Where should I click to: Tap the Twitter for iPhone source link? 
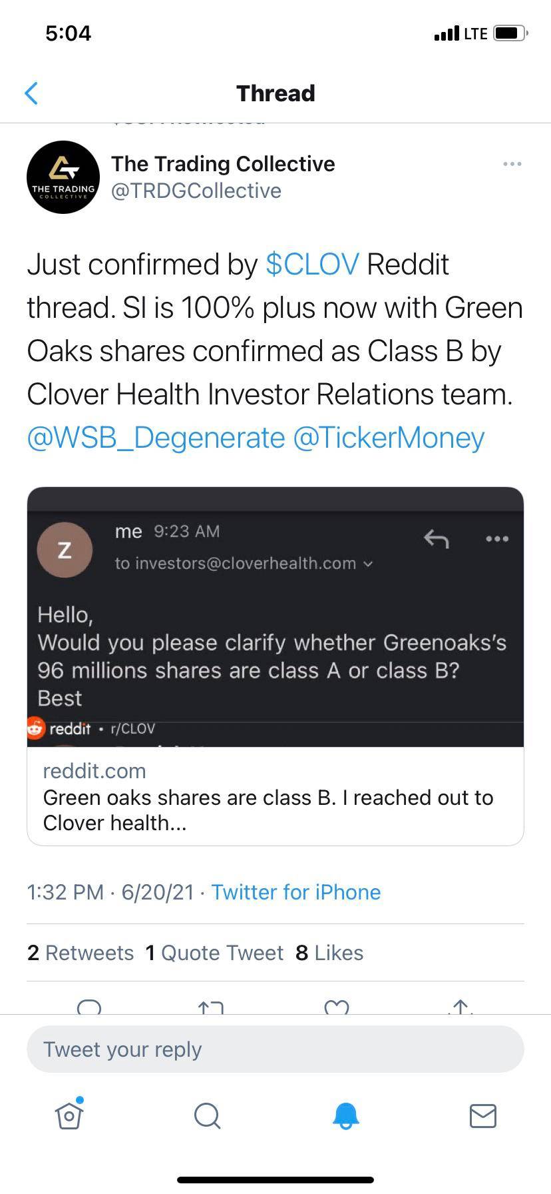tap(295, 892)
